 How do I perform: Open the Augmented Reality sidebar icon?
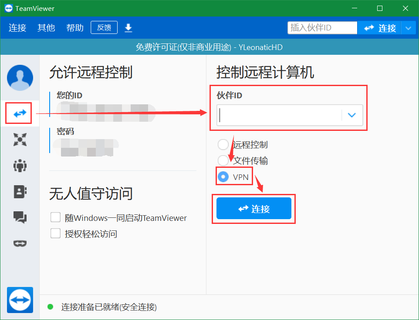point(20,243)
